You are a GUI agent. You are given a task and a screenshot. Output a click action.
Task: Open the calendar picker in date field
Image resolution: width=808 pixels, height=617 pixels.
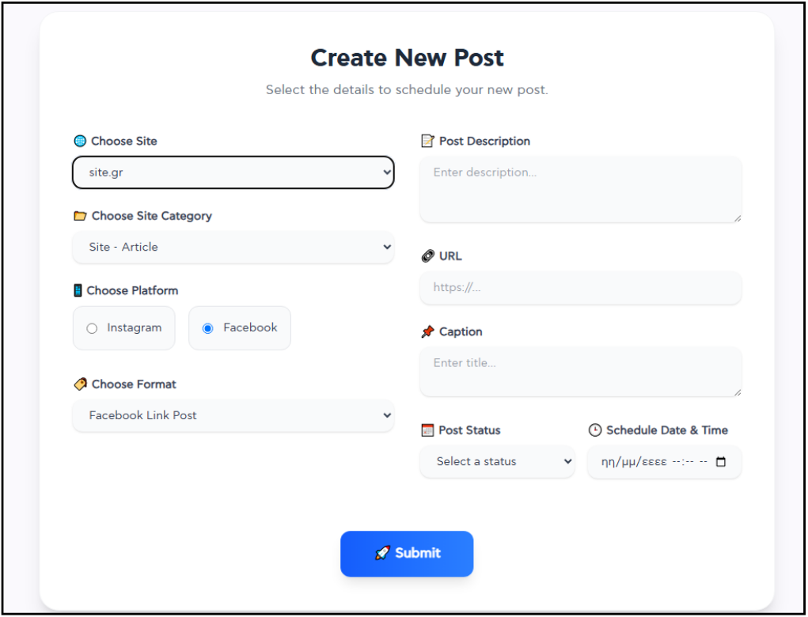(720, 462)
